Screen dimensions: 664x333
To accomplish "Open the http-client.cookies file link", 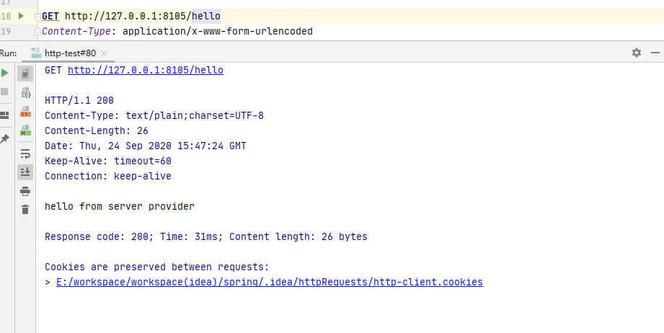I will tap(269, 282).
